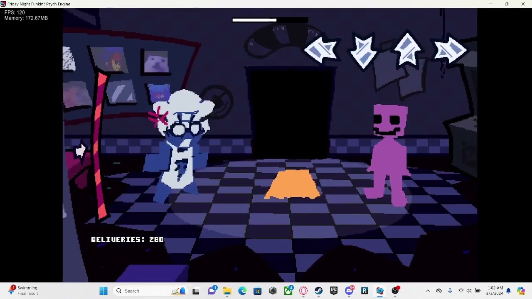The width and height of the screenshot is (532, 299).
Task: Restore down the Psych Engine window
Action: pyautogui.click(x=507, y=4)
